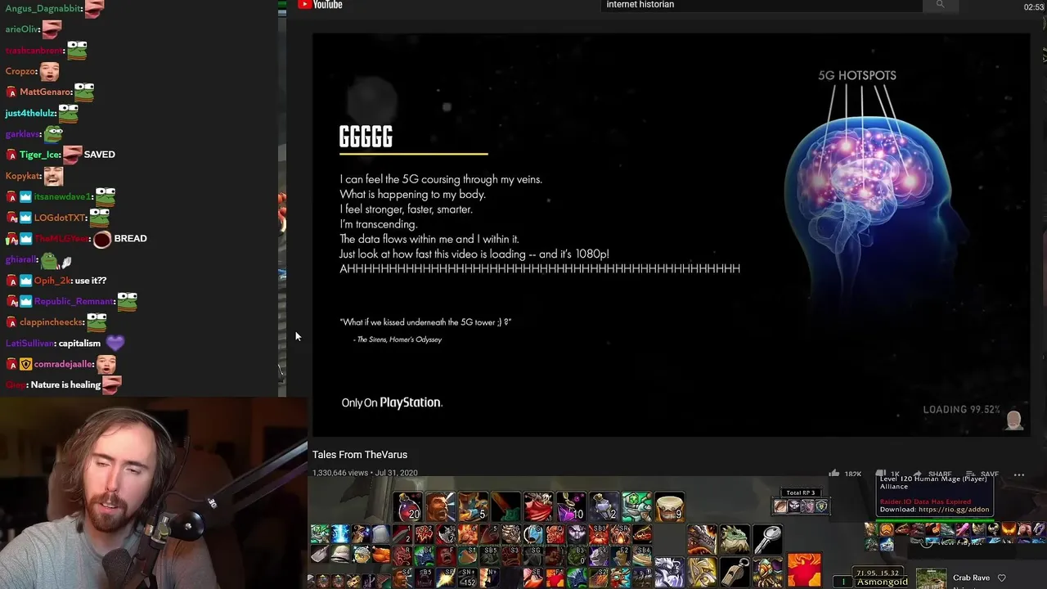Click the golden helmet icon
Screen dimensions: 1047x589
pos(703,572)
